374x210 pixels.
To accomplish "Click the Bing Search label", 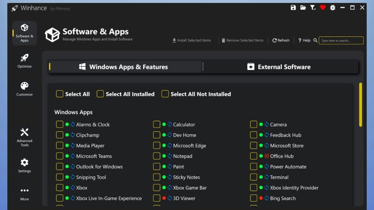I will [x=283, y=198].
